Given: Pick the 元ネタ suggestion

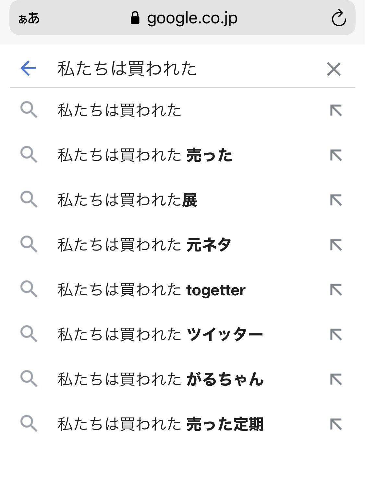Looking at the screenshot, I should click(x=144, y=245).
